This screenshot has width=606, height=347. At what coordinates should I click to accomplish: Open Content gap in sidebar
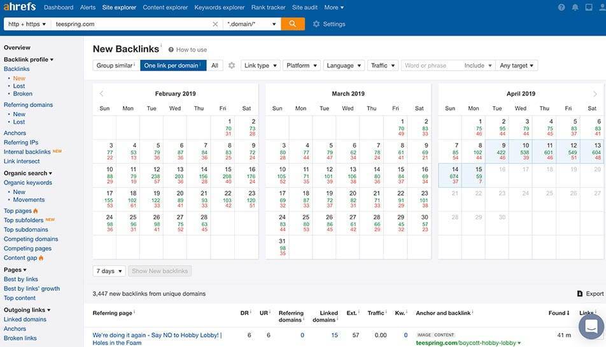[20, 258]
